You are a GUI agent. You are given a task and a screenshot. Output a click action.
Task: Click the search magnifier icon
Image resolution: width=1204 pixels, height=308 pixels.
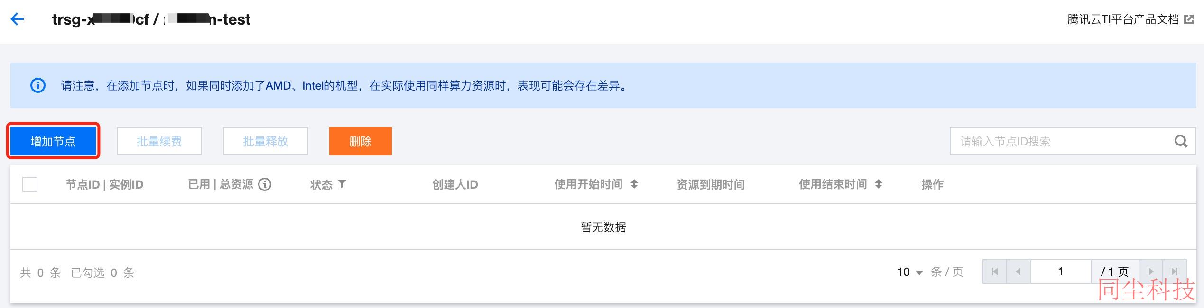(x=1181, y=141)
